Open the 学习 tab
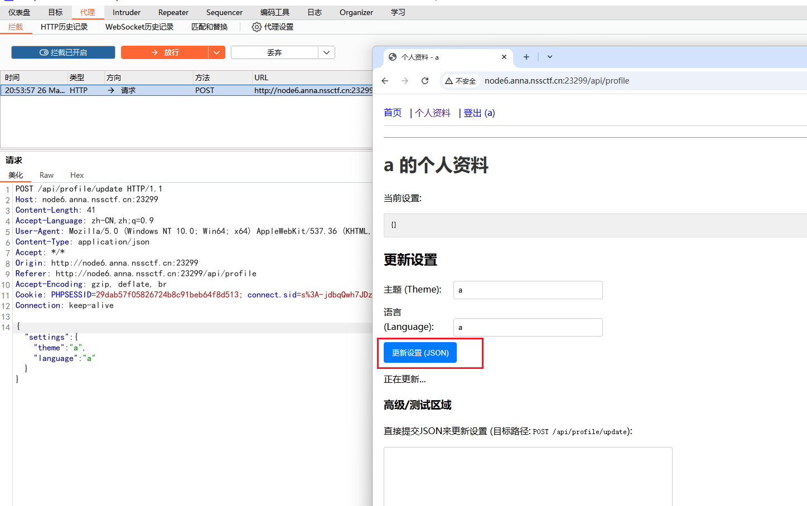807x506 pixels. tap(398, 12)
